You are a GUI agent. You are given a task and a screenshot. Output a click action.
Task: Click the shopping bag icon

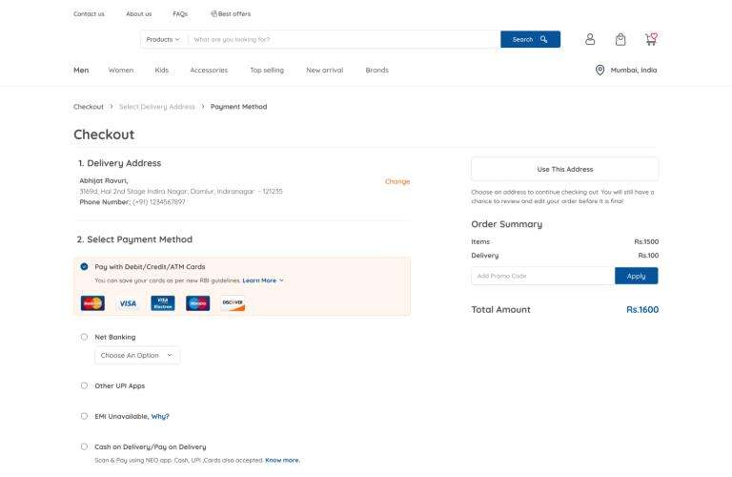620,39
